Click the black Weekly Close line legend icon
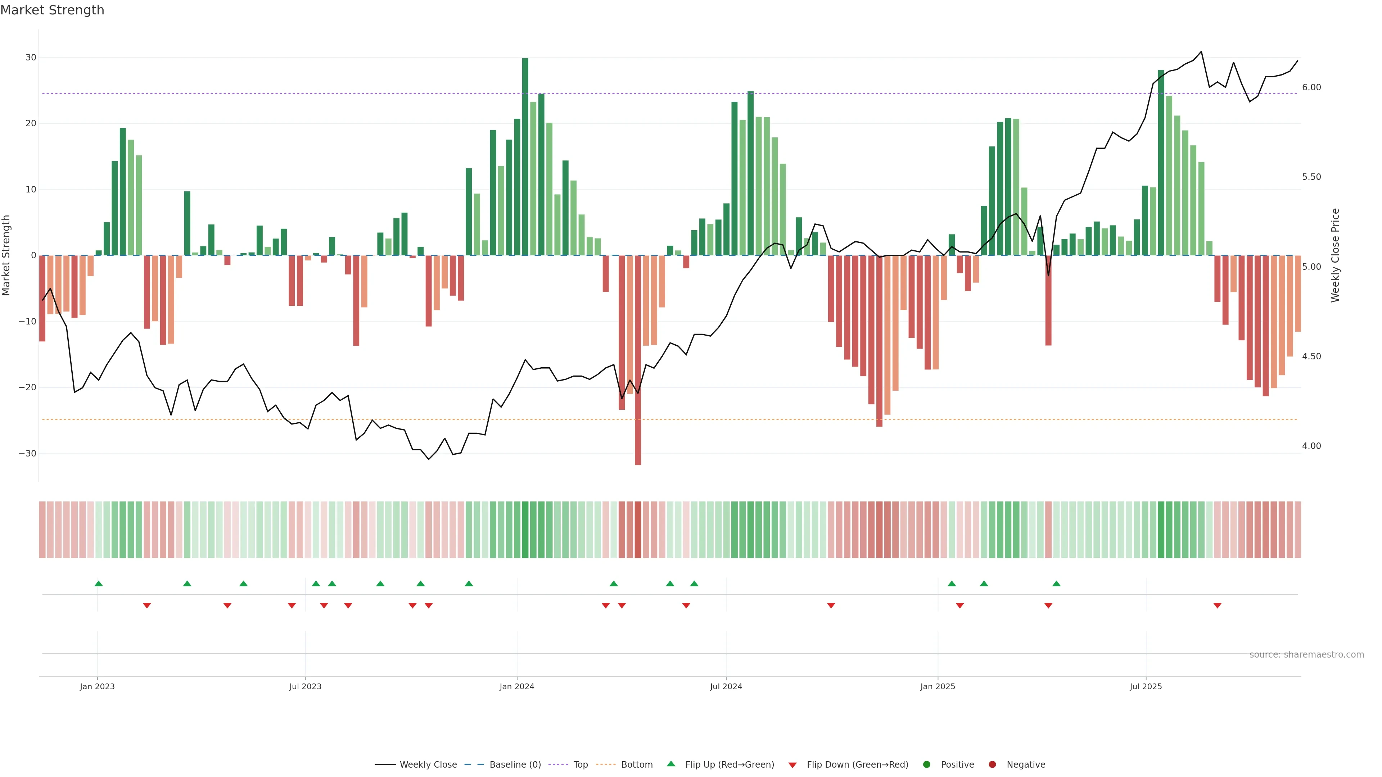This screenshot has width=1382, height=777. pos(385,765)
